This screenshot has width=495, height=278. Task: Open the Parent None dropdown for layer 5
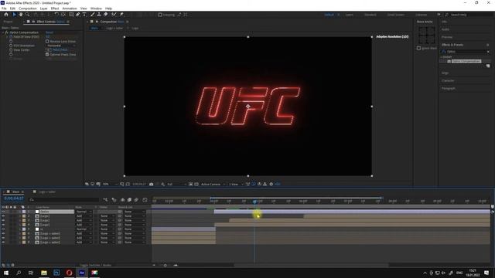tap(135, 229)
